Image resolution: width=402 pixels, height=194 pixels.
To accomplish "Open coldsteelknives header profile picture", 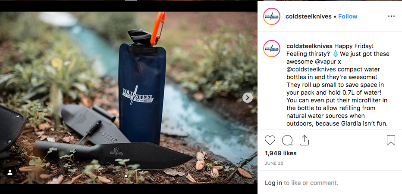I will pos(271,16).
